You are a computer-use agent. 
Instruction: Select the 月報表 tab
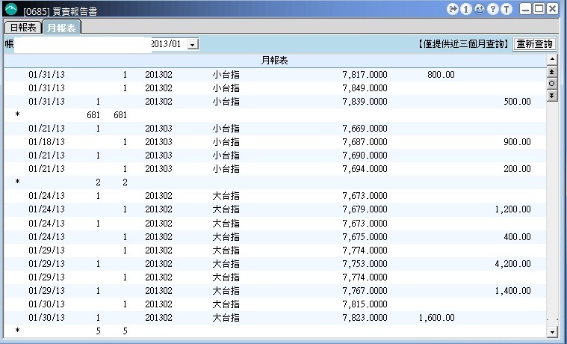coord(61,28)
